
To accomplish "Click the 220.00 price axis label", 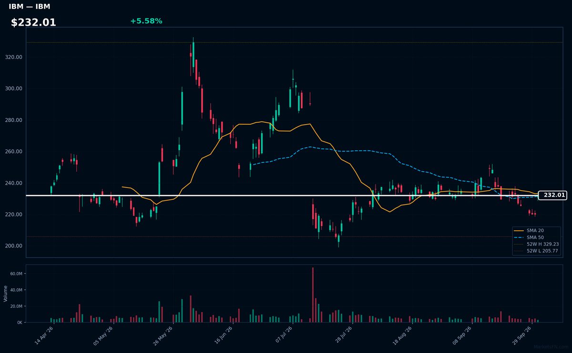I will [13, 215].
